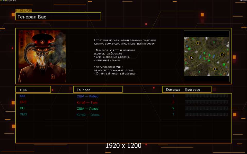Viewport: 247px width, 154px height.
Task: Click the timer readout at top right
Action: click(243, 1)
